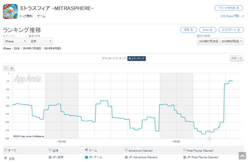Open the 日本 country dropdown
The width and height of the screenshot is (248, 162).
point(41,41)
